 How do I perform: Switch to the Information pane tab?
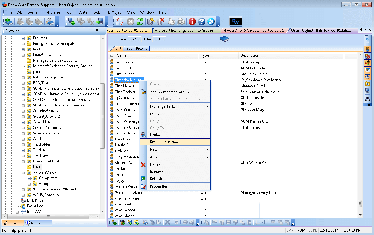(x=38, y=223)
